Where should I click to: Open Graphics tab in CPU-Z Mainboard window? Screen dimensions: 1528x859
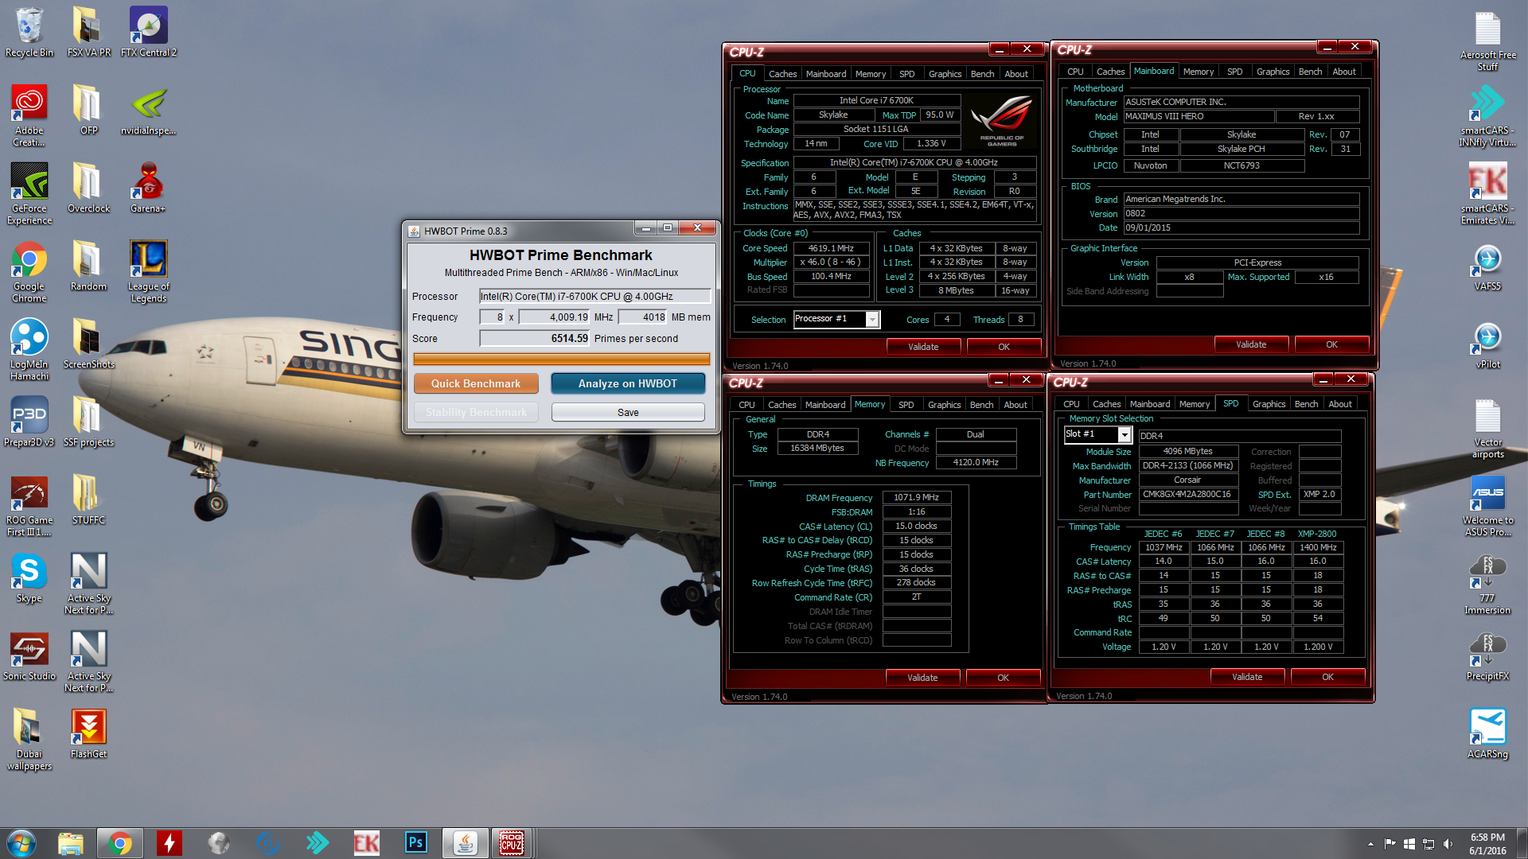coord(1273,72)
